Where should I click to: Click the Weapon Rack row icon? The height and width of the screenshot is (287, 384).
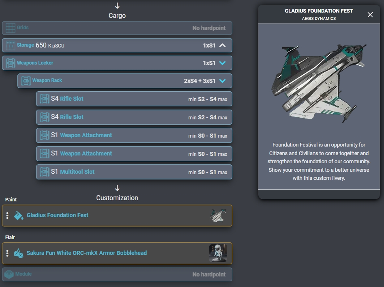(26, 80)
